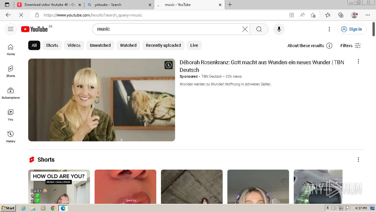Select the Videos filter chip
This screenshot has width=376, height=212.
coord(74,45)
